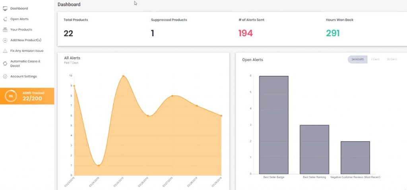
Task: Open the Open Alerts menu item
Action: click(19, 19)
